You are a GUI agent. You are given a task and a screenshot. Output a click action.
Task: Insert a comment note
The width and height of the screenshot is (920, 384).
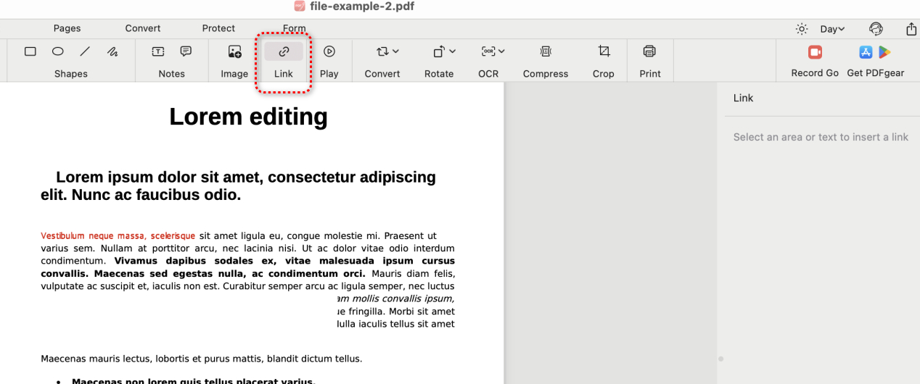tap(186, 51)
